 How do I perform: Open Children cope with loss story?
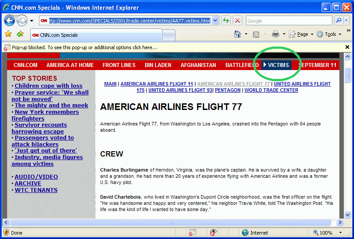49,86
